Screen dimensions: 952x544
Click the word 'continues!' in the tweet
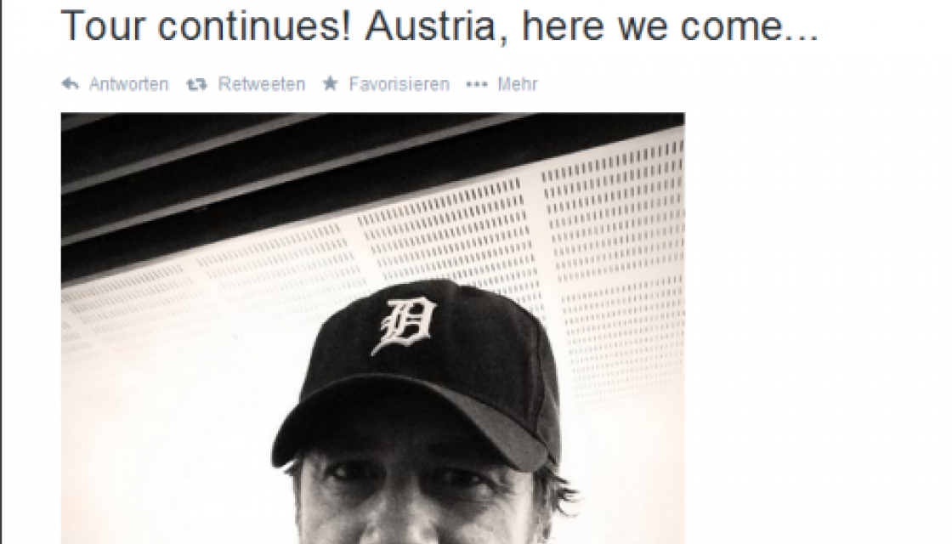tap(250, 26)
